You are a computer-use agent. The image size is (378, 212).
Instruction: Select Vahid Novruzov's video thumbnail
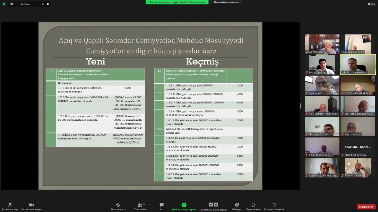(322, 44)
